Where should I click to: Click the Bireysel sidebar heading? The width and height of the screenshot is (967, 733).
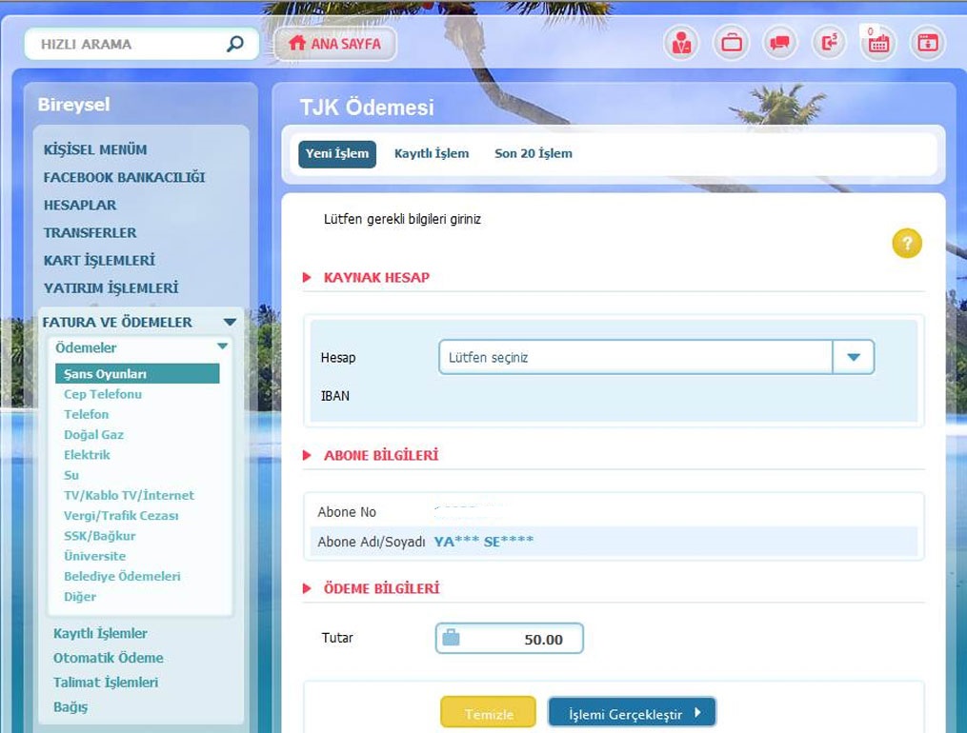click(x=74, y=105)
